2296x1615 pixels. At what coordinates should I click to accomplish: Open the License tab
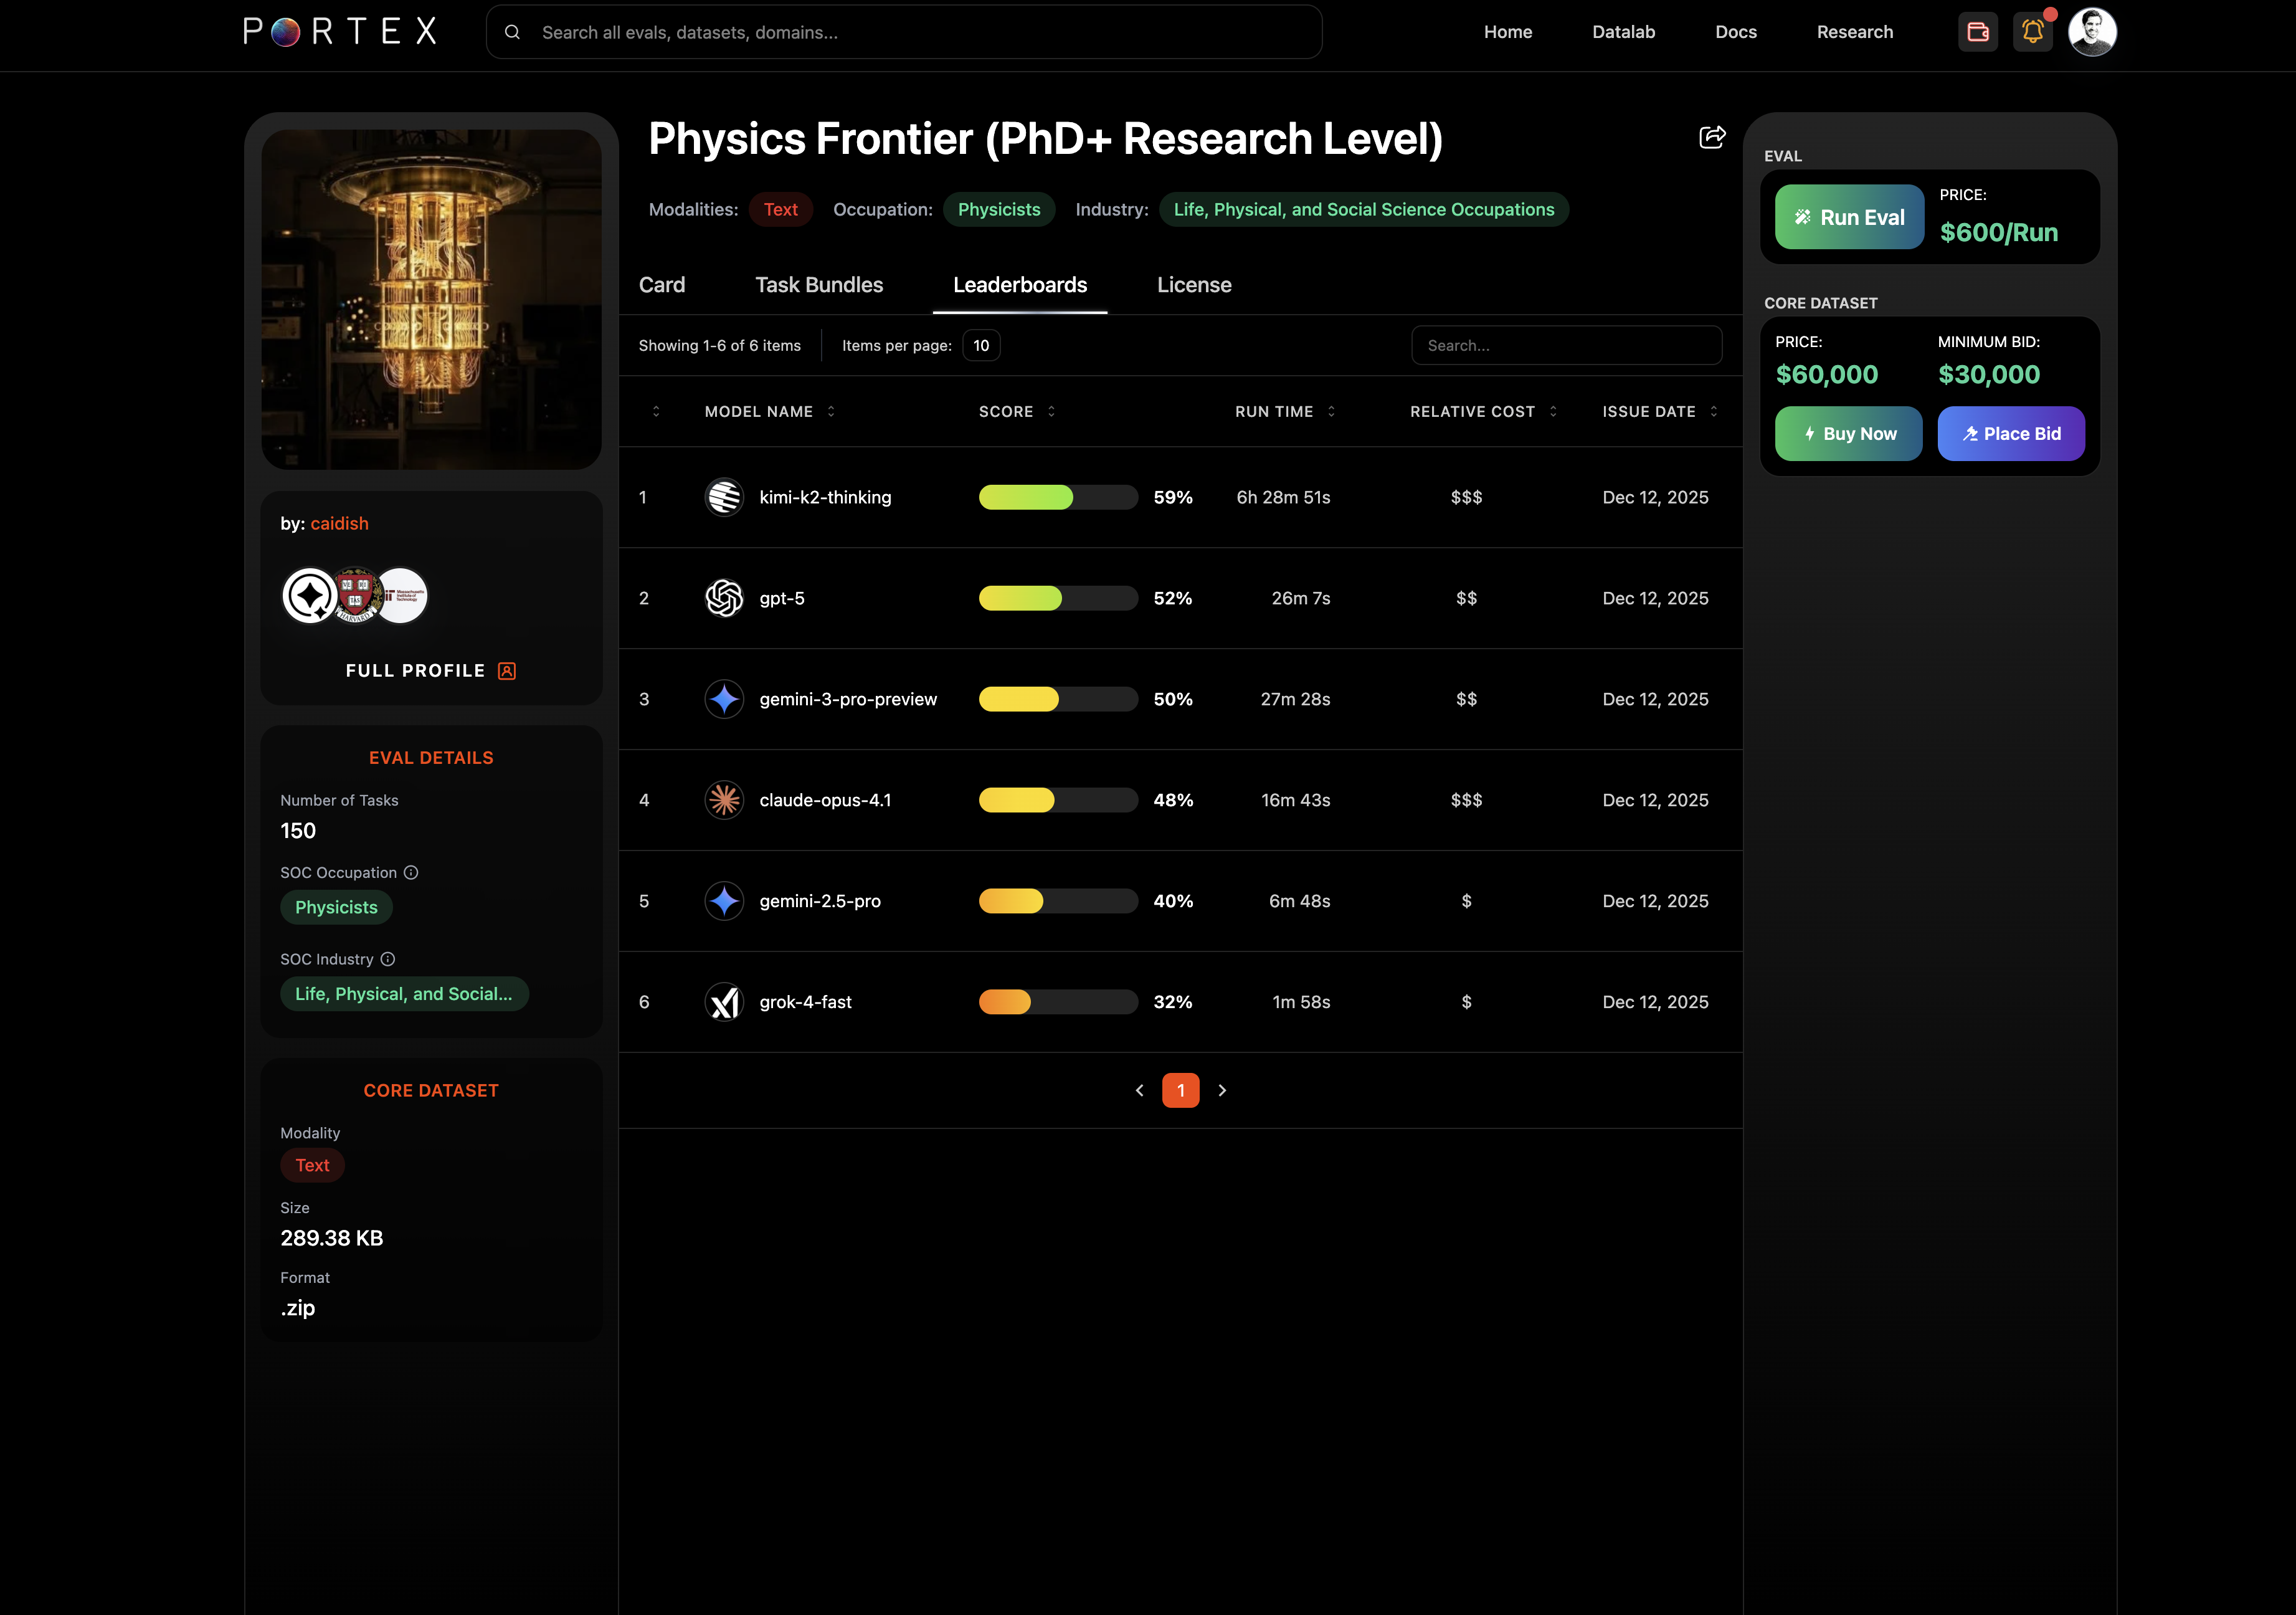point(1194,285)
